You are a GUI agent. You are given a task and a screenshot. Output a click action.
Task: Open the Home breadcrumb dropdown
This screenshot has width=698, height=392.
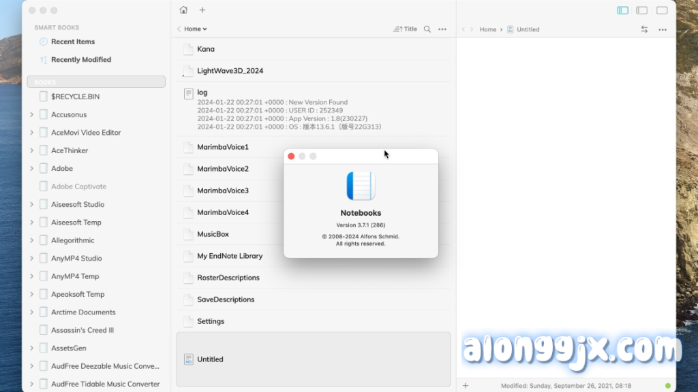pos(195,29)
